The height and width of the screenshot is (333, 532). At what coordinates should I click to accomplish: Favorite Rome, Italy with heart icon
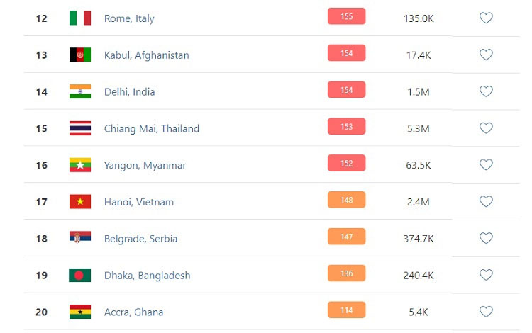[486, 18]
